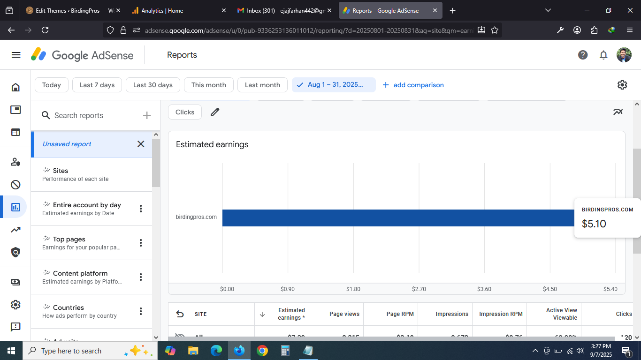Viewport: 641px width, 360px height.
Task: Open the Policy center shield icon
Action: pos(15,252)
